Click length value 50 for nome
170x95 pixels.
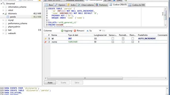(x=95, y=42)
